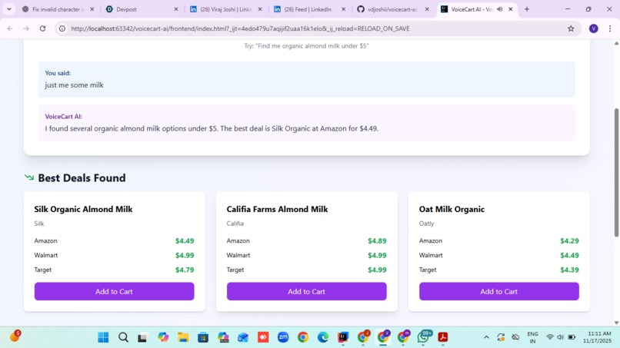Add Oat Milk Organic to cart
This screenshot has width=620, height=348.
pyautogui.click(x=499, y=291)
